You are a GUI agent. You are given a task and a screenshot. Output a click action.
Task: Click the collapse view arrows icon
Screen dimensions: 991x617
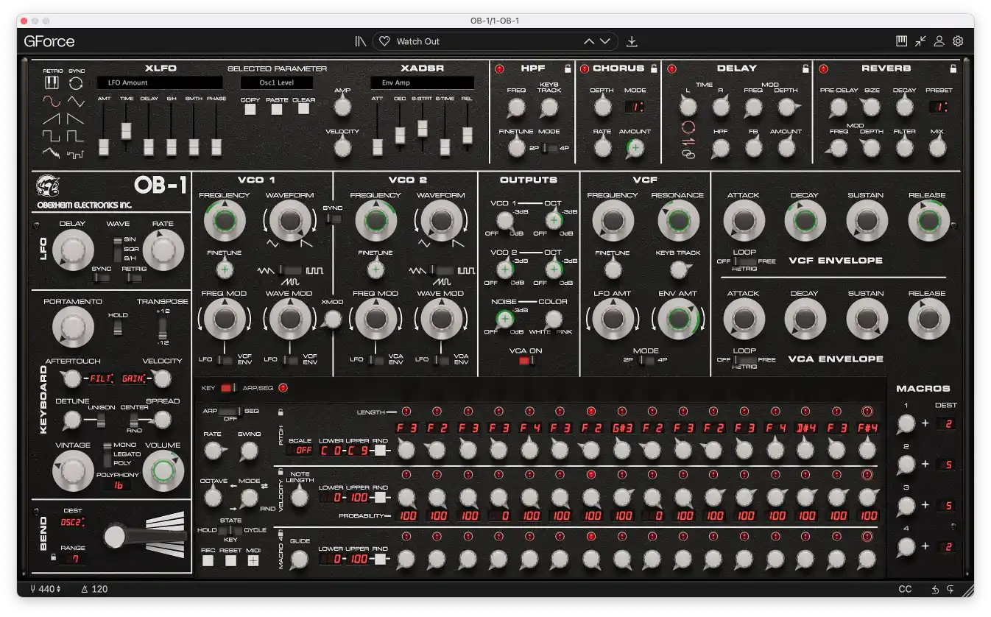[920, 41]
